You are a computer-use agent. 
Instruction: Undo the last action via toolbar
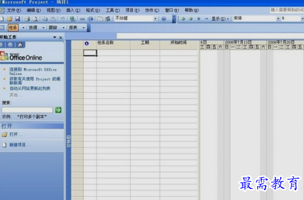[x=62, y=19]
